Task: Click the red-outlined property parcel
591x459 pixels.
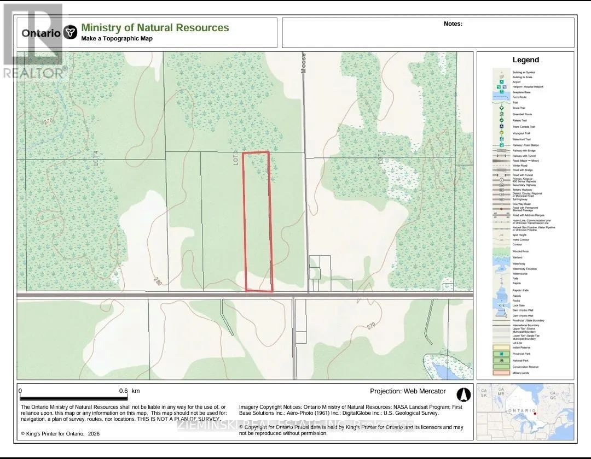Action: (x=258, y=221)
